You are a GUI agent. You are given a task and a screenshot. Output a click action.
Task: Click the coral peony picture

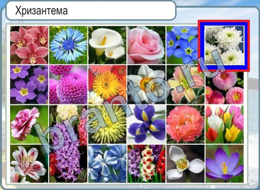tap(185, 124)
